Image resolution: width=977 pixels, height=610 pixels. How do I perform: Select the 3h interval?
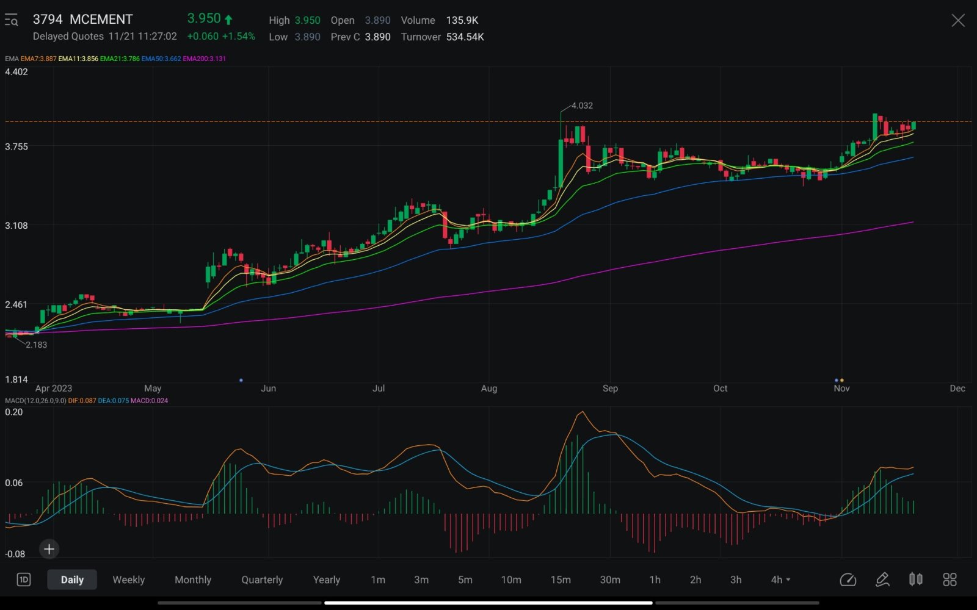[736, 579]
